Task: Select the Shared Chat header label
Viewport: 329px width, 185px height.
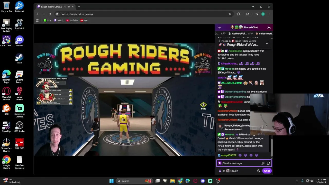Action: [250, 27]
